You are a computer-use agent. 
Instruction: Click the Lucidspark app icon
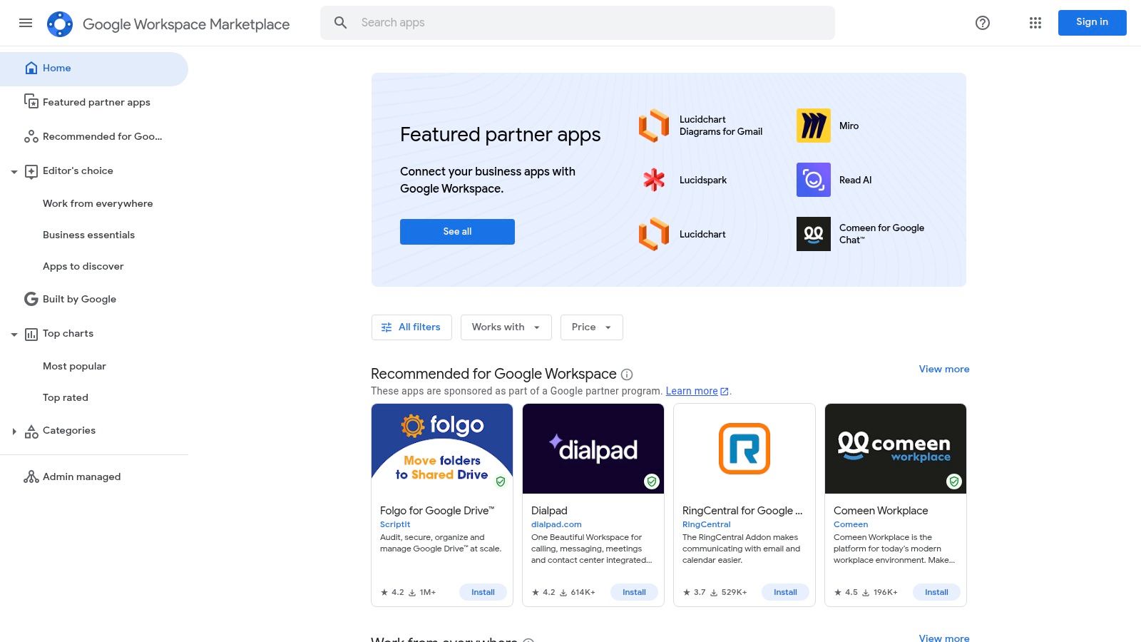tap(654, 180)
